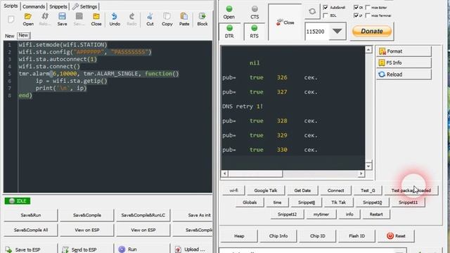Click the Restart snippet button
The width and height of the screenshot is (450, 253).
[x=376, y=214]
